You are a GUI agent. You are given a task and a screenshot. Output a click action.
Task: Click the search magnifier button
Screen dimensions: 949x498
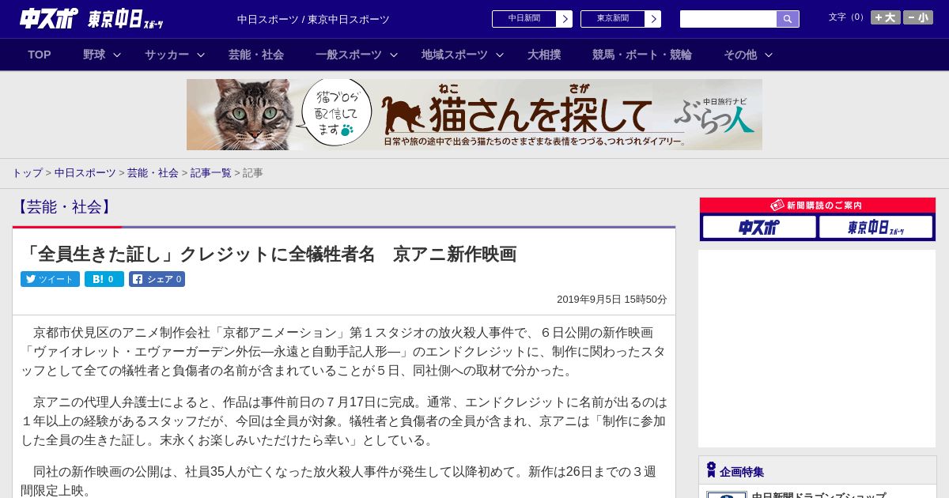tap(788, 19)
